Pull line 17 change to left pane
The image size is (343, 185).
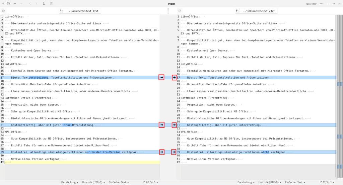pyautogui.click(x=174, y=77)
